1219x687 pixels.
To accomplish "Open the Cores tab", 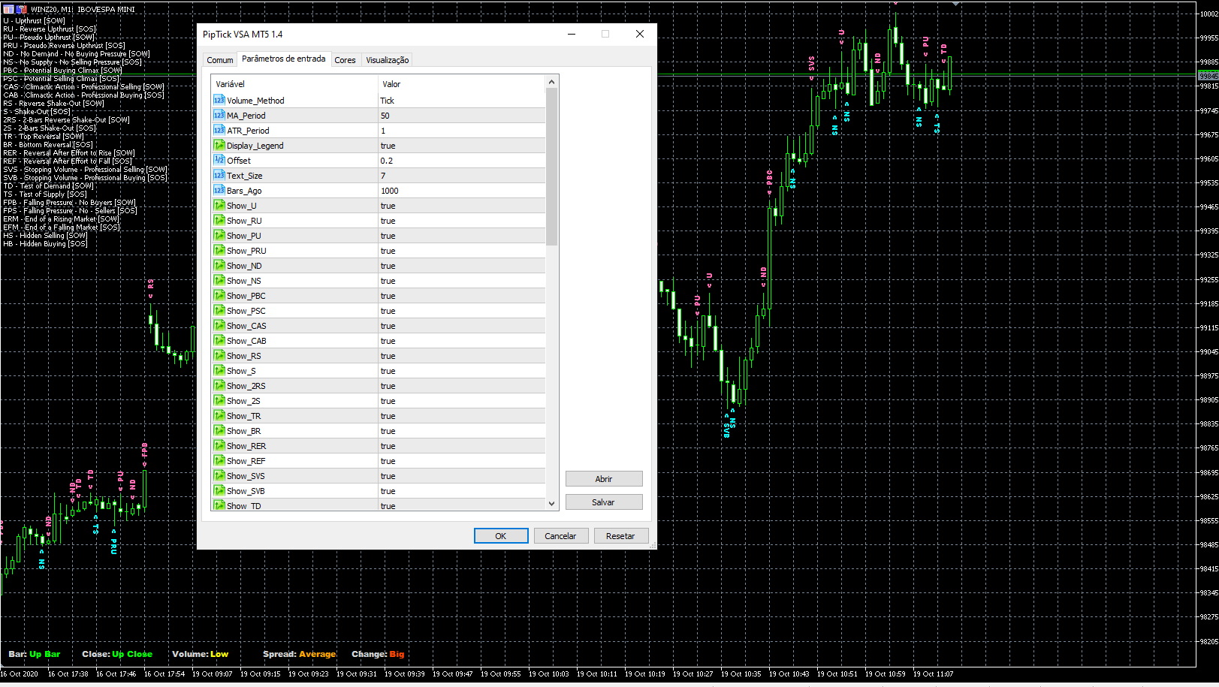I will click(345, 60).
